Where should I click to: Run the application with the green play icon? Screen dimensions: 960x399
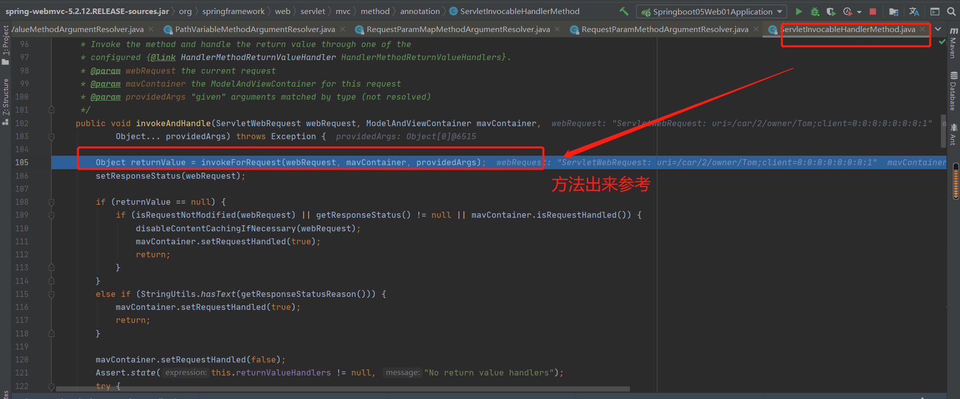pos(799,11)
